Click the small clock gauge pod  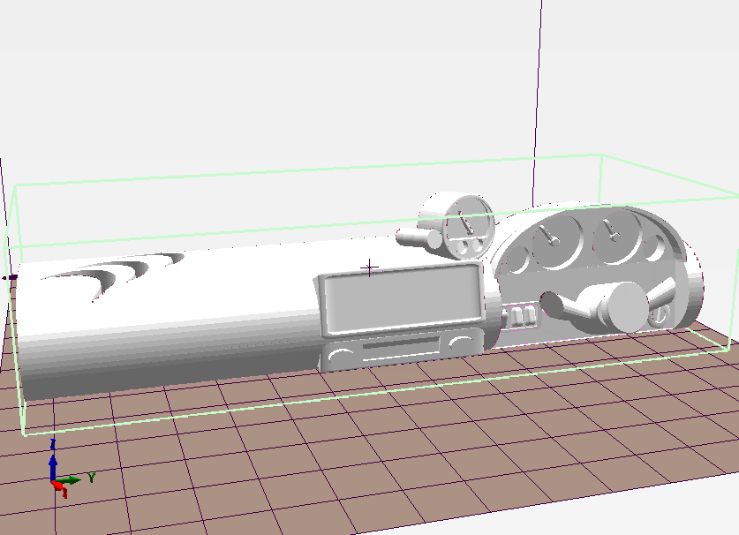(467, 227)
